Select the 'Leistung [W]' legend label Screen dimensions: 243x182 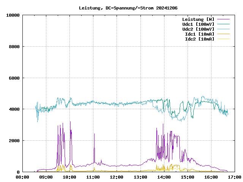(x=198, y=19)
